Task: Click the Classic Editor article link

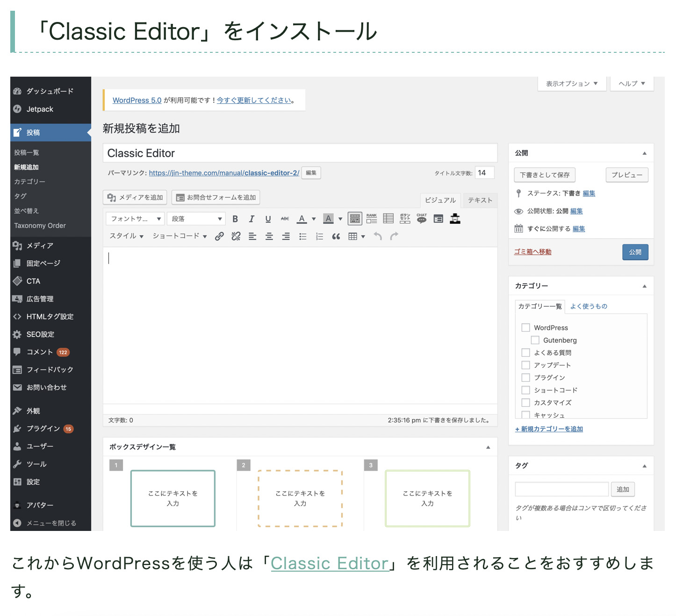Action: [x=330, y=563]
